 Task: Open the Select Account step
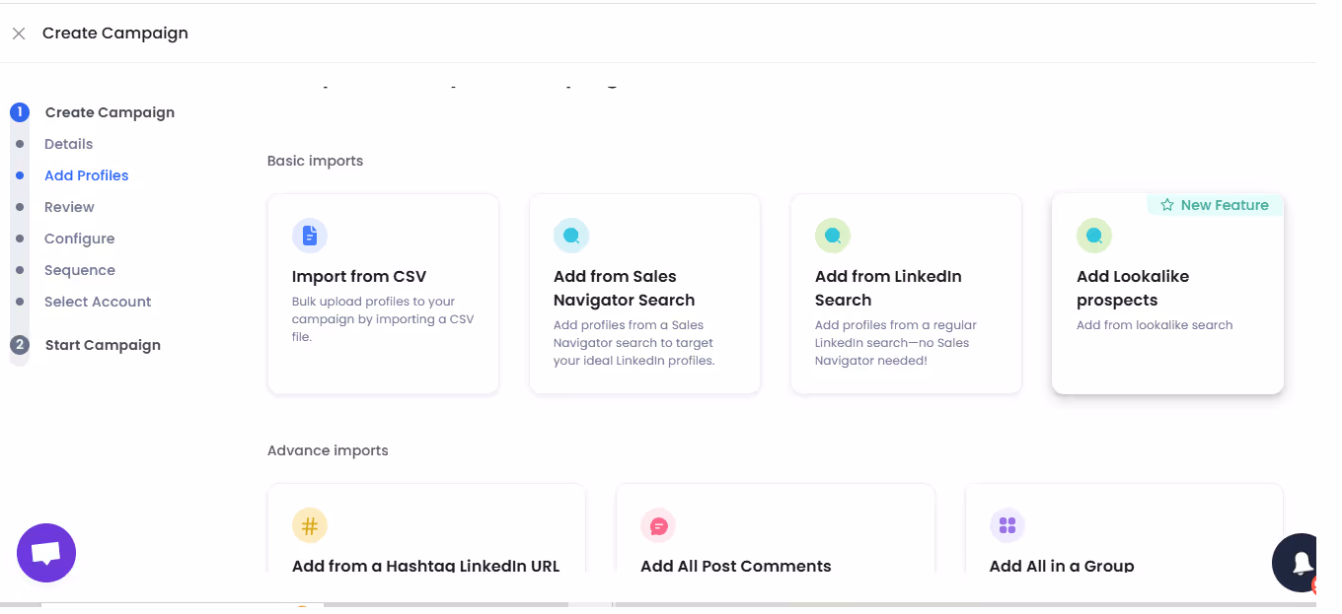(x=98, y=301)
